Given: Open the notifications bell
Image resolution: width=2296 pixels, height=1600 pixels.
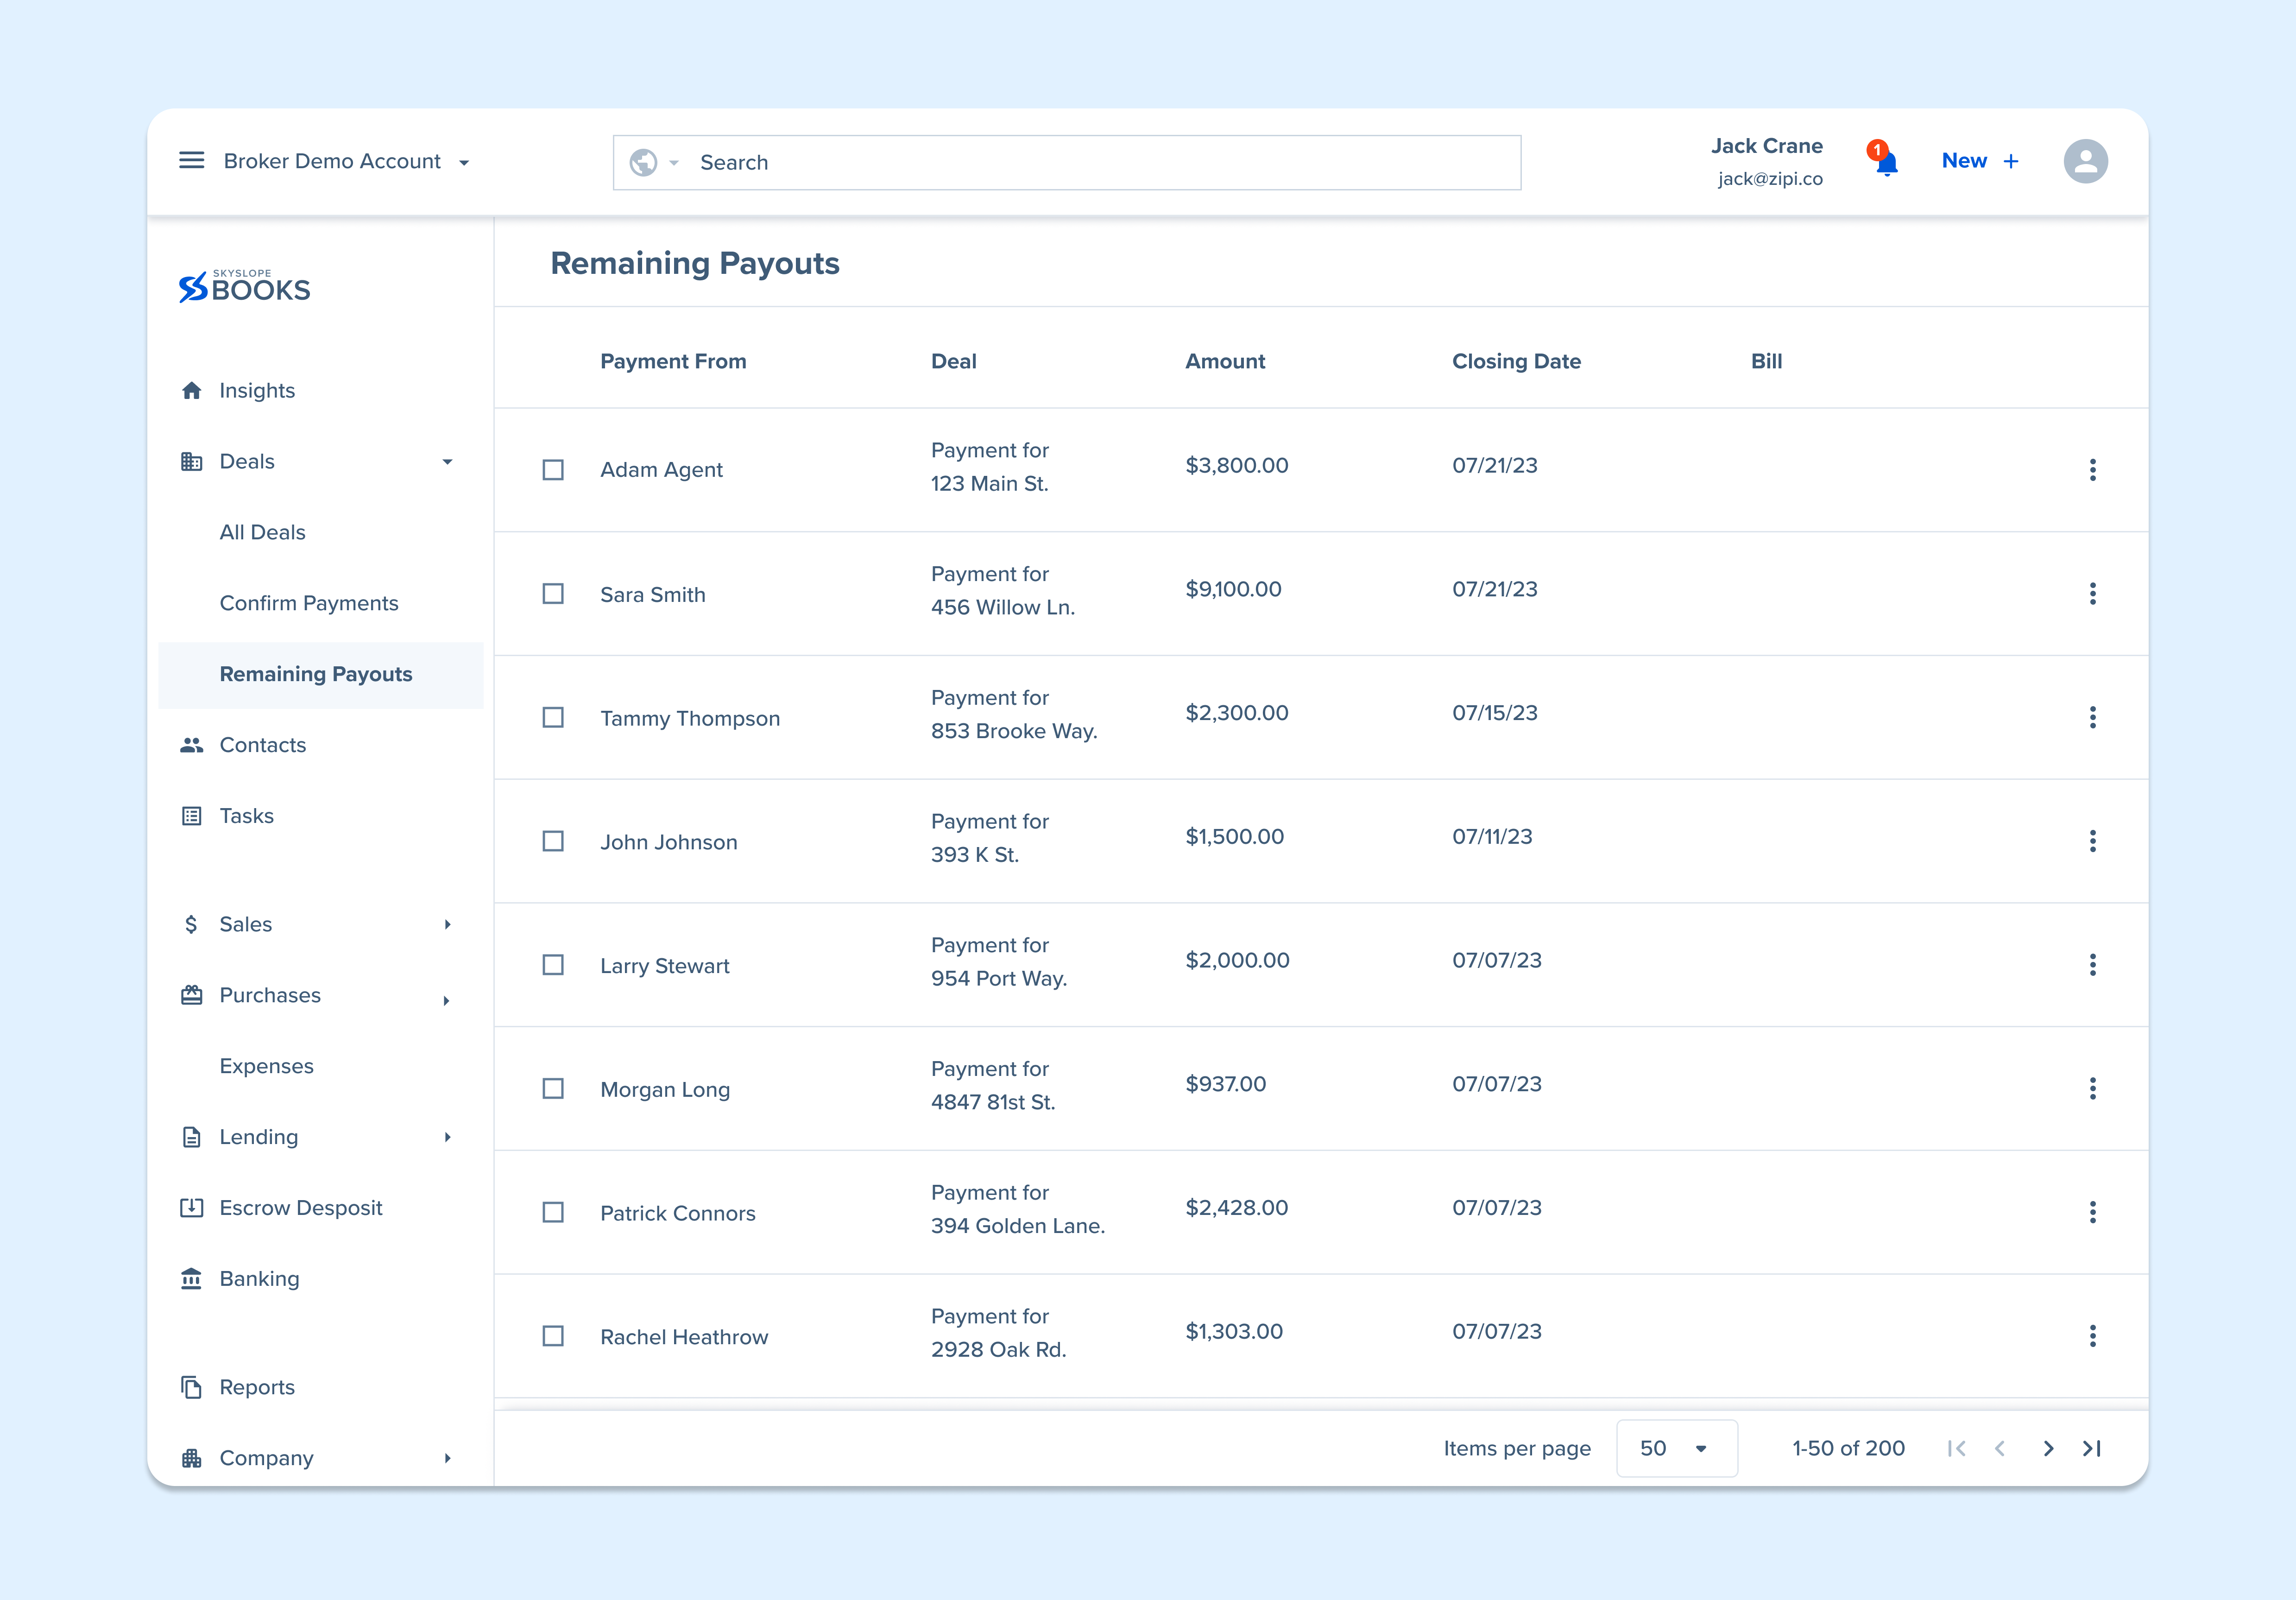Looking at the screenshot, I should [x=1886, y=162].
